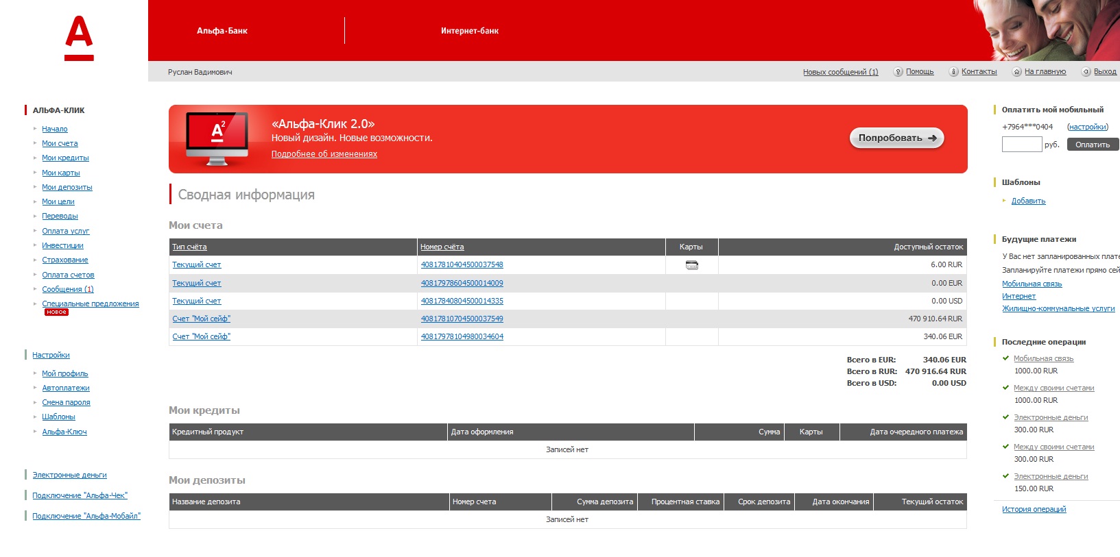
Task: Select Мои карты in the sidebar
Action: point(61,173)
